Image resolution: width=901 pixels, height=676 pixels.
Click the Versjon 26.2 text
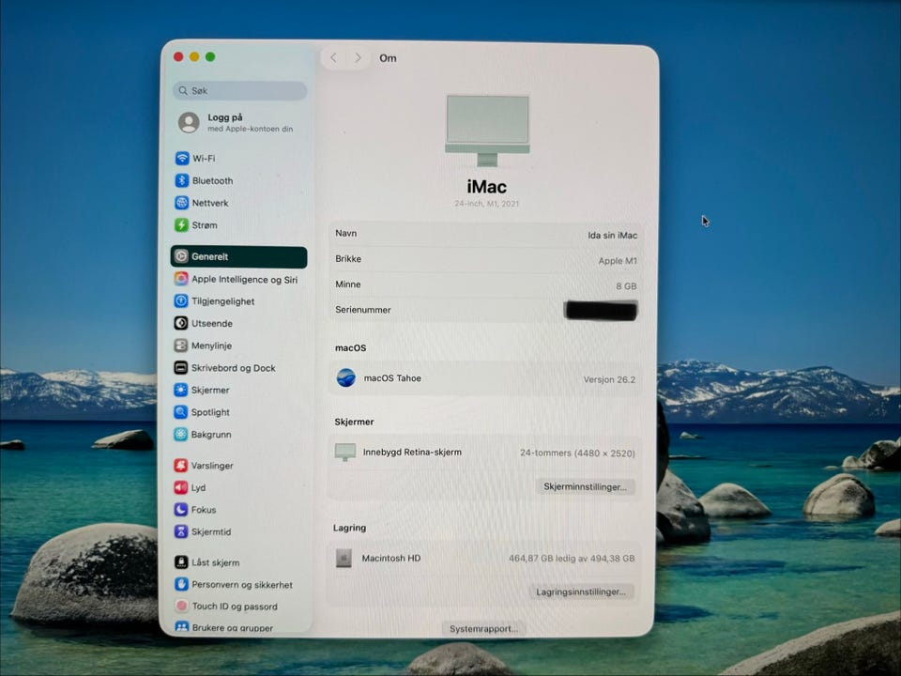pyautogui.click(x=609, y=379)
